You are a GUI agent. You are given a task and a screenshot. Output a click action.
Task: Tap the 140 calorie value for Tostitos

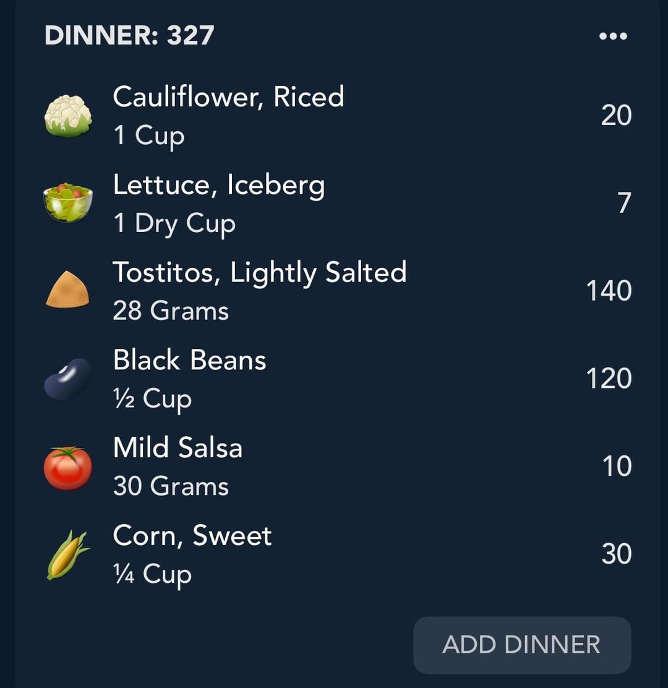(609, 290)
